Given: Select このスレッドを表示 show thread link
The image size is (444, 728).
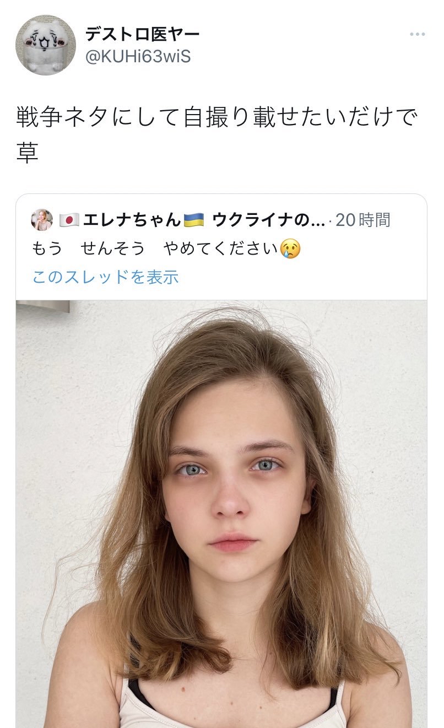Looking at the screenshot, I should [x=105, y=277].
